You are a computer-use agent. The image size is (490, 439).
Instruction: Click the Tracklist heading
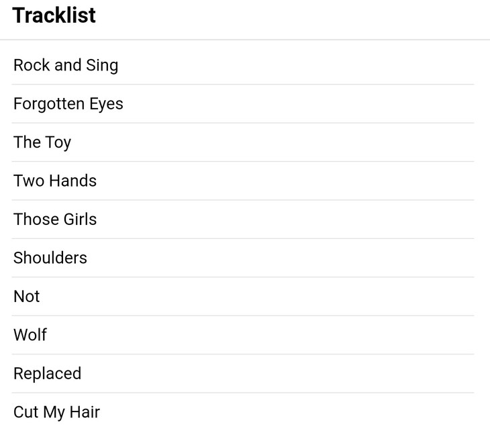[54, 15]
